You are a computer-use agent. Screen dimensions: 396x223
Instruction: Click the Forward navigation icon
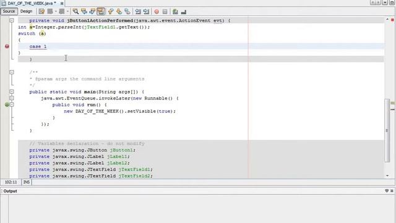62,11
